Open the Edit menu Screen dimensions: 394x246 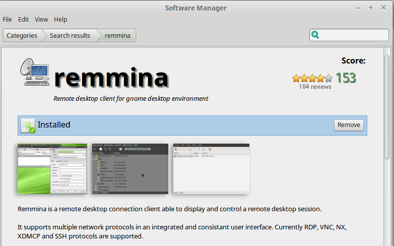pyautogui.click(x=23, y=19)
